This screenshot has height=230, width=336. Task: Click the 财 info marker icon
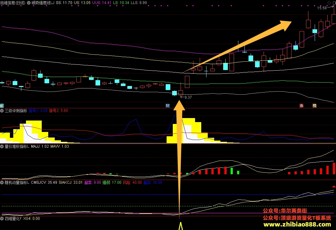click(168, 105)
